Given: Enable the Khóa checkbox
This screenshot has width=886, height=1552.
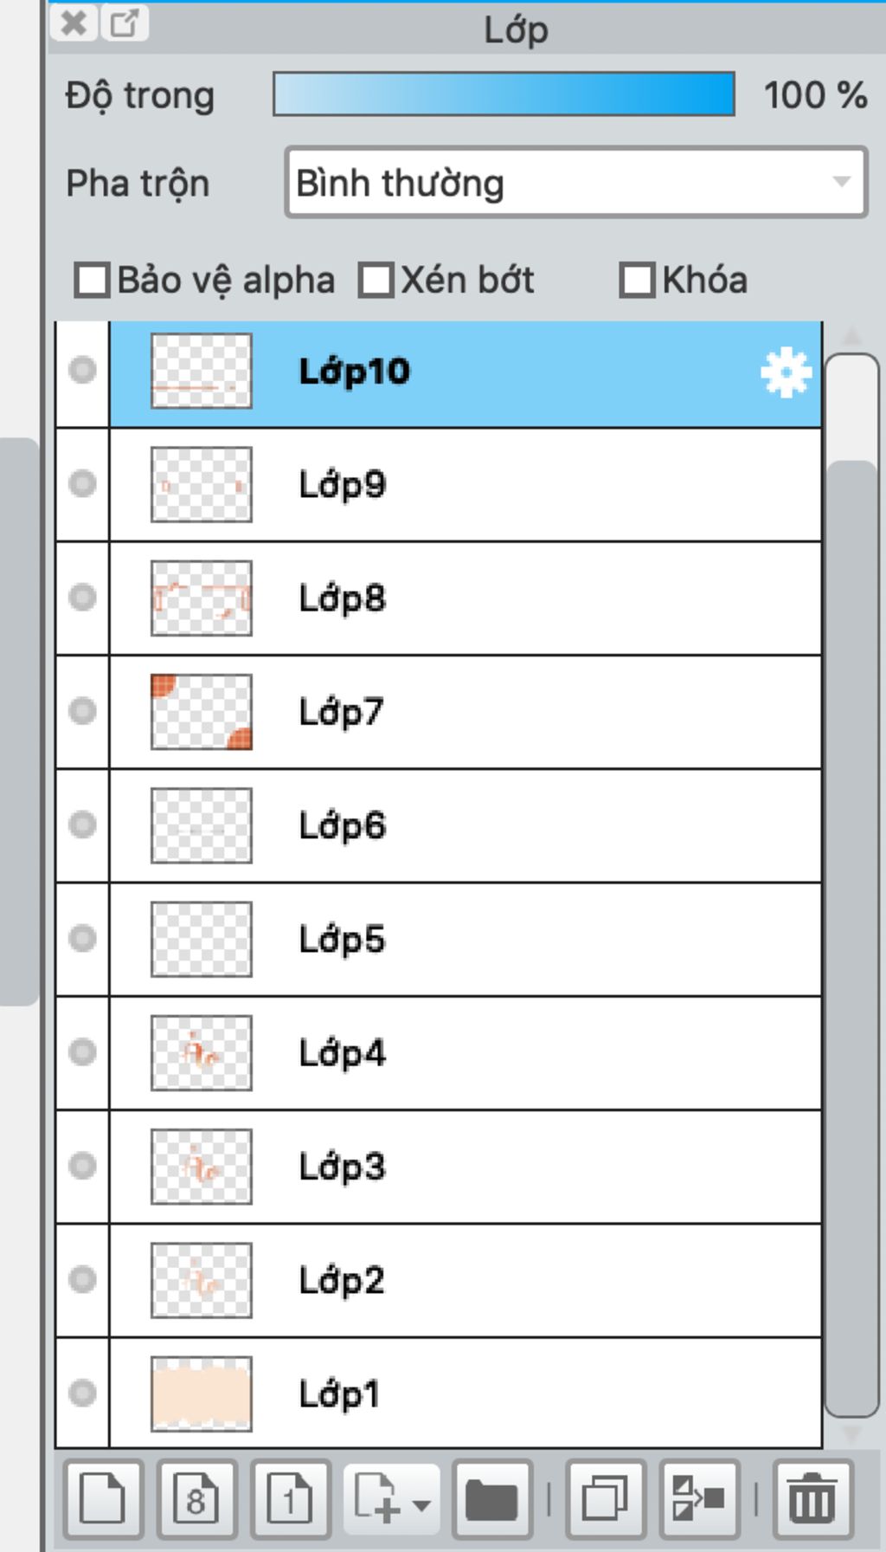Looking at the screenshot, I should (638, 281).
